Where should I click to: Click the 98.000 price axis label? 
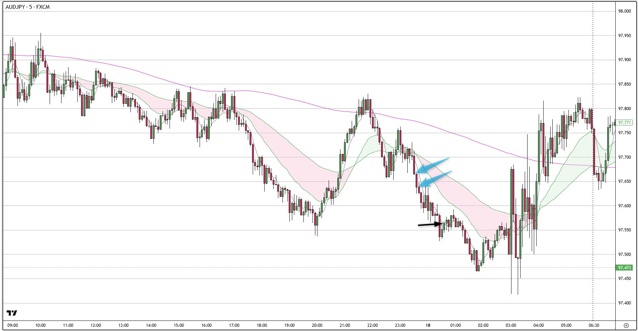tap(624, 11)
